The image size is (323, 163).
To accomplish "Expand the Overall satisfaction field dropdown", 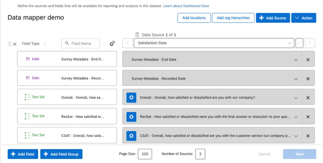I will (296, 97).
